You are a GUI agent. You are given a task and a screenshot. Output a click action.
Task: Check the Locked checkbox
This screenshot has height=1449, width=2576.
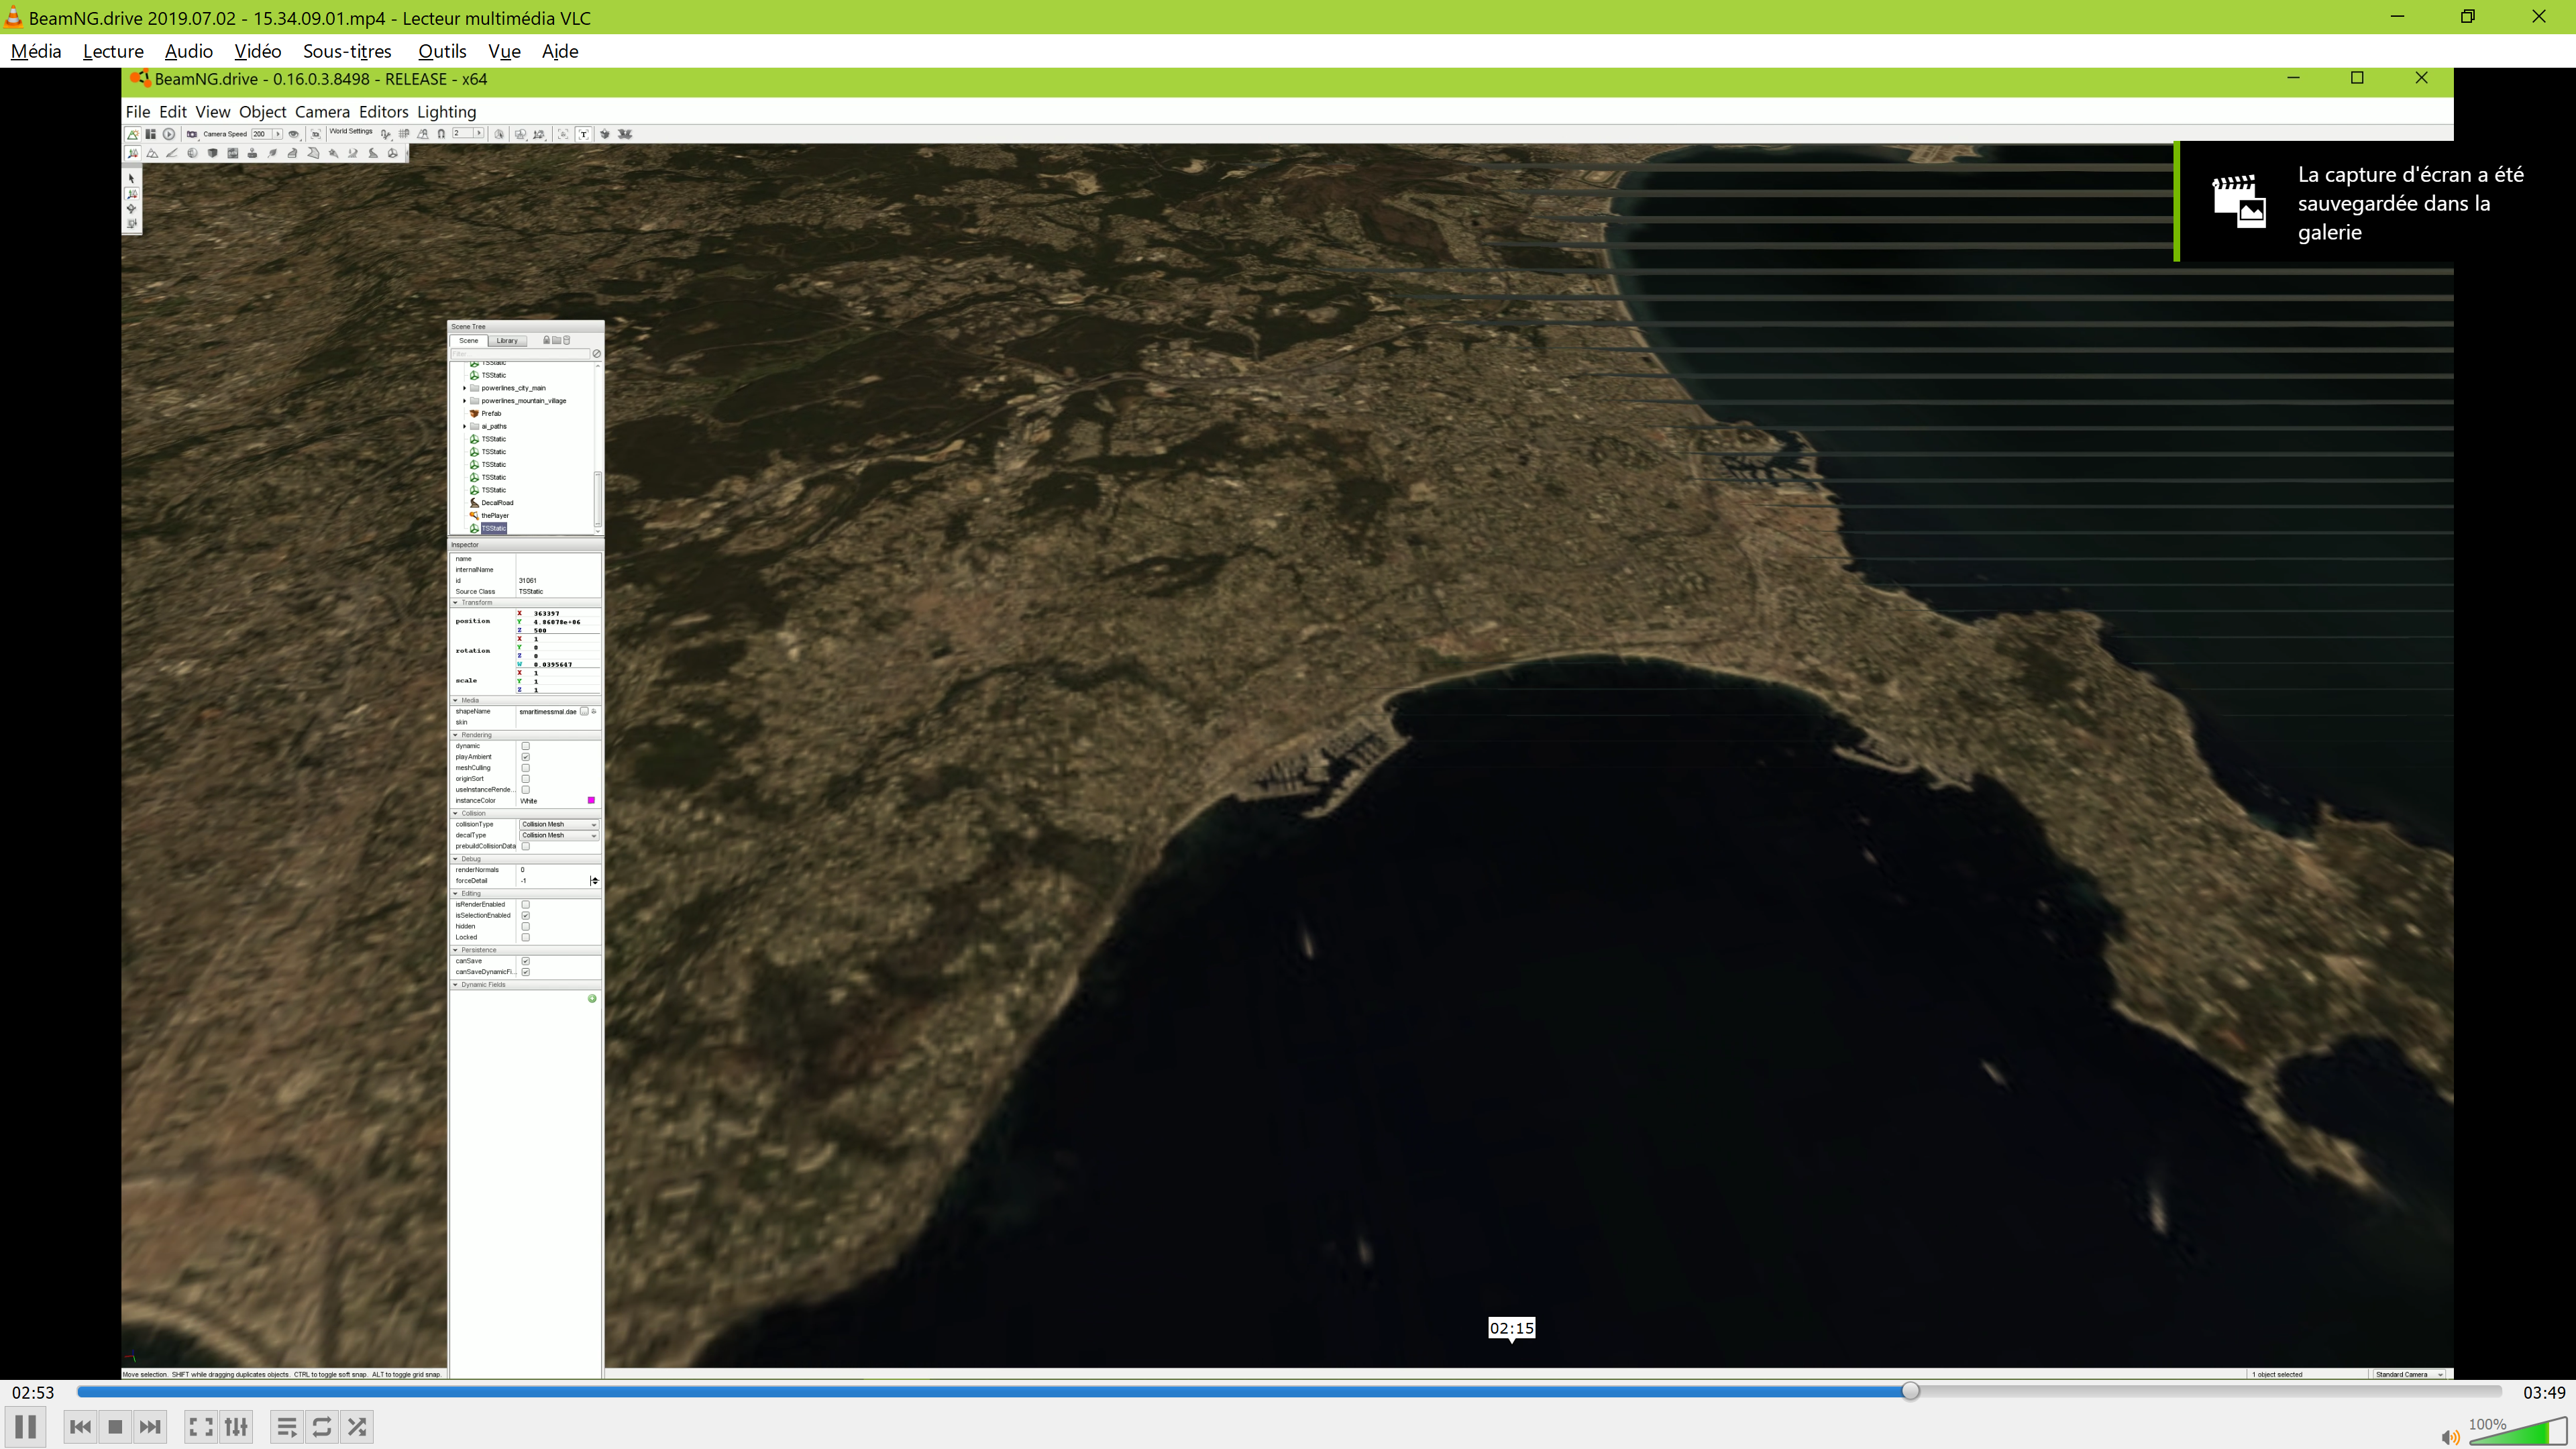(x=526, y=937)
